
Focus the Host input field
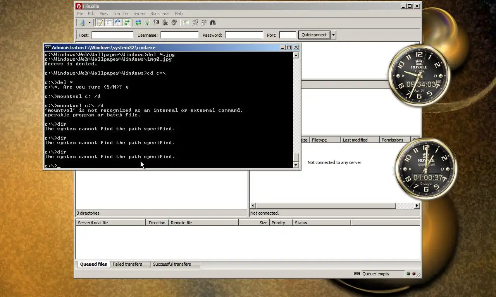coord(113,35)
